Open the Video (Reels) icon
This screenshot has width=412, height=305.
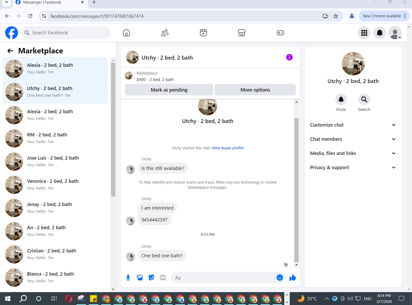pyautogui.click(x=203, y=33)
